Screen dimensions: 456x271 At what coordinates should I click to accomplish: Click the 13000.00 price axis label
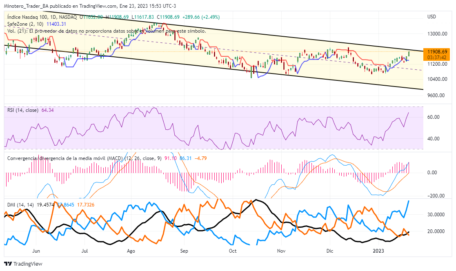pos(437,34)
